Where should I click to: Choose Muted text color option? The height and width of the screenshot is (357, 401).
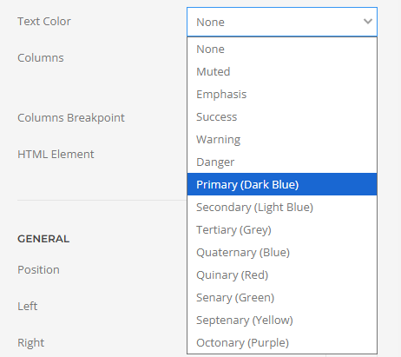[282, 72]
